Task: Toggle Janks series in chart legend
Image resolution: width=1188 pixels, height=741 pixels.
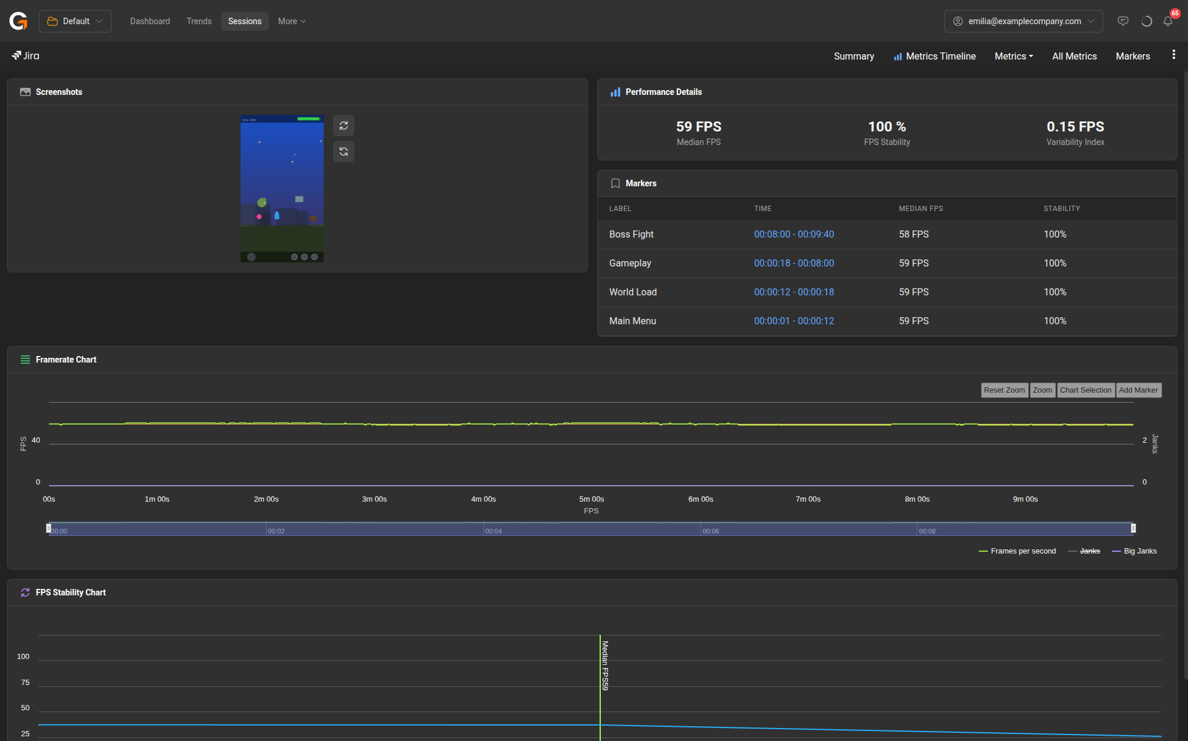Action: click(1089, 551)
